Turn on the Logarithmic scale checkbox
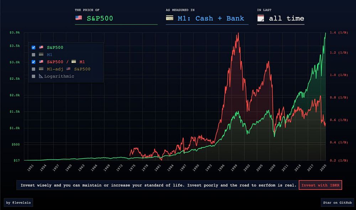The width and height of the screenshot is (356, 210). pyautogui.click(x=33, y=76)
